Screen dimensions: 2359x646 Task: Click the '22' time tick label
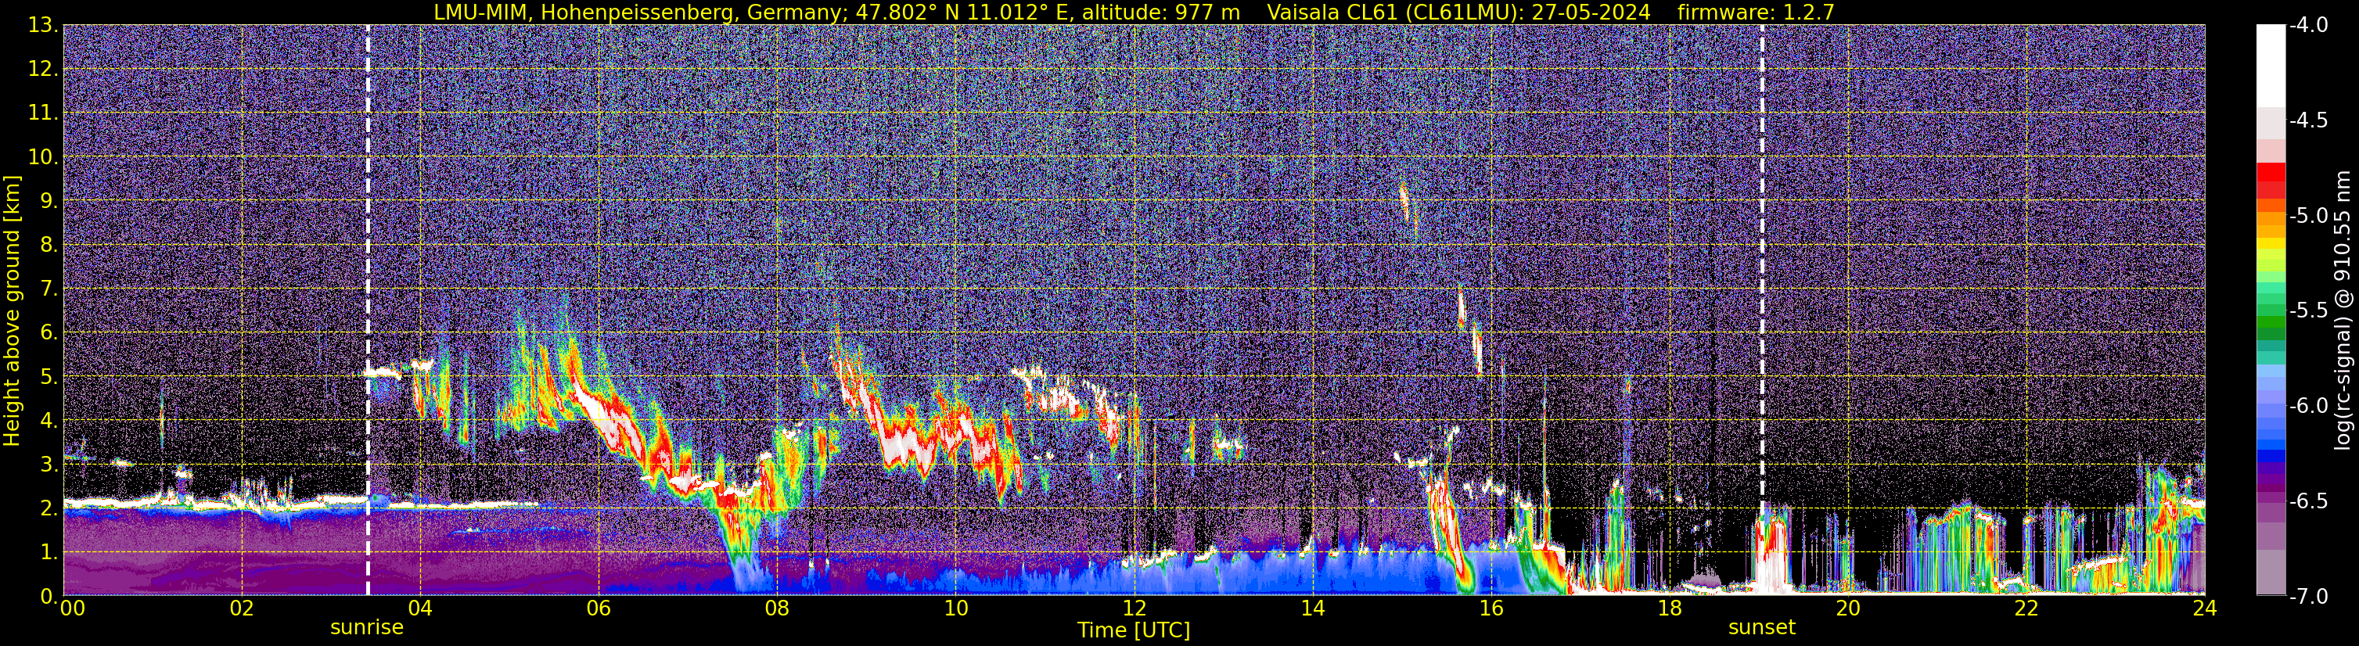pyautogui.click(x=2026, y=608)
